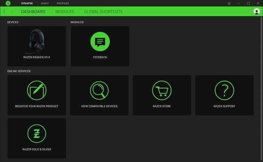Click the Feedback label
The image size is (263, 162).
click(x=100, y=57)
